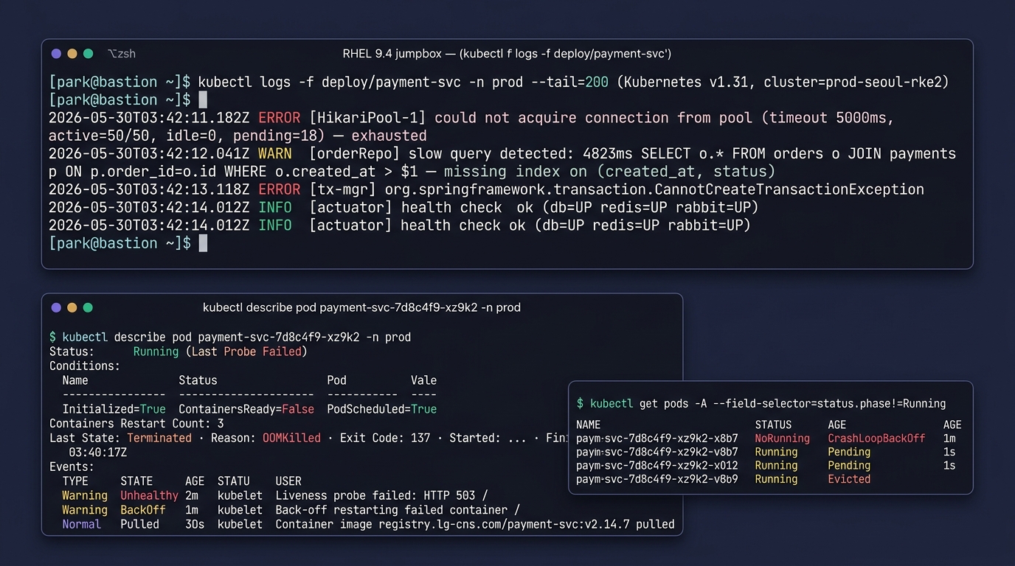This screenshot has height=566, width=1015.
Task: Maximize the describe pod window using the green dot
Action: (89, 307)
